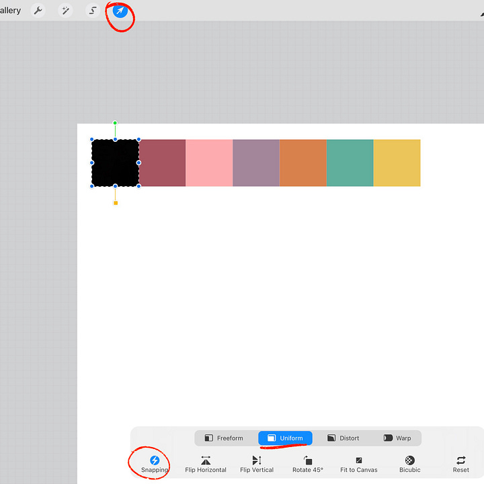Click the light pink color square

click(209, 163)
